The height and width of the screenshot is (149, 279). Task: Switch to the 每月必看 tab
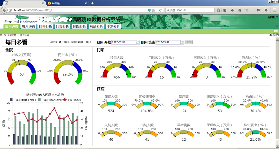(28, 26)
